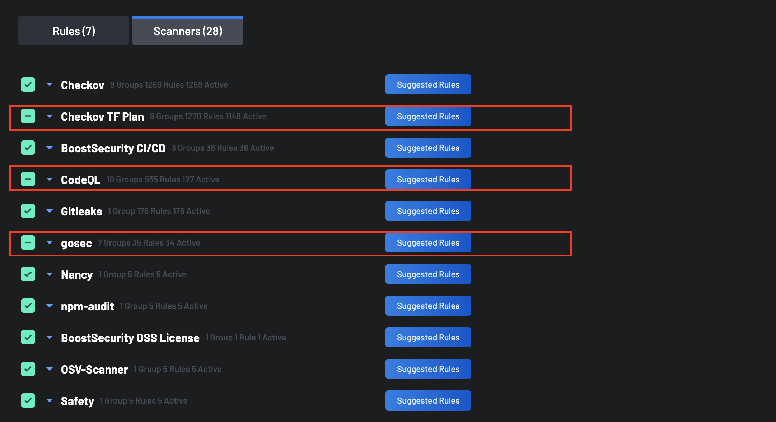Image resolution: width=776 pixels, height=422 pixels.
Task: Click '10 Groups 935 Rules 127 Active' text
Action: coord(163,180)
